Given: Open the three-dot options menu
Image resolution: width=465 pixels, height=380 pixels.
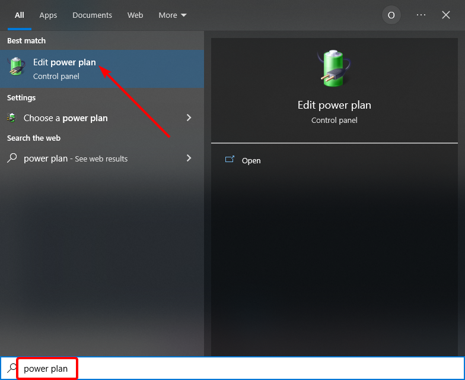Looking at the screenshot, I should (x=421, y=15).
